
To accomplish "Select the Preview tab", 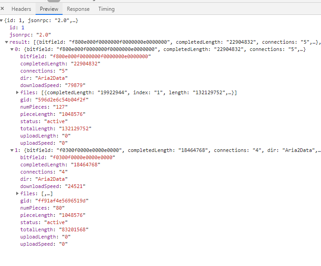I will [x=49, y=9].
